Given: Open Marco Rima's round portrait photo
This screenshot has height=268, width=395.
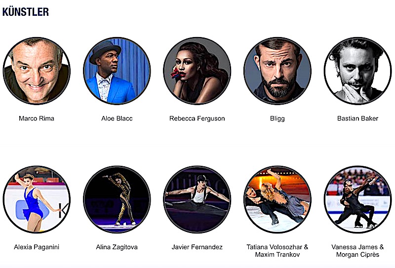Looking at the screenshot, I should click(37, 71).
